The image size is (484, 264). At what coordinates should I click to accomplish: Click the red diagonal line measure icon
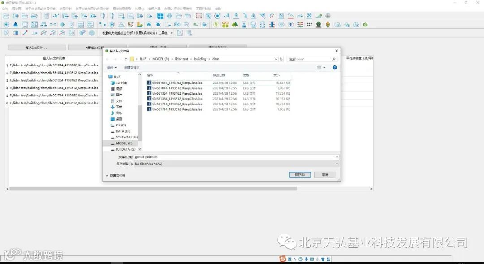click(x=25, y=33)
